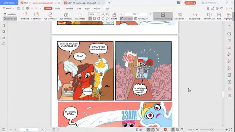
Task: Click the zoom minus button in status bar
Action: pos(197,129)
